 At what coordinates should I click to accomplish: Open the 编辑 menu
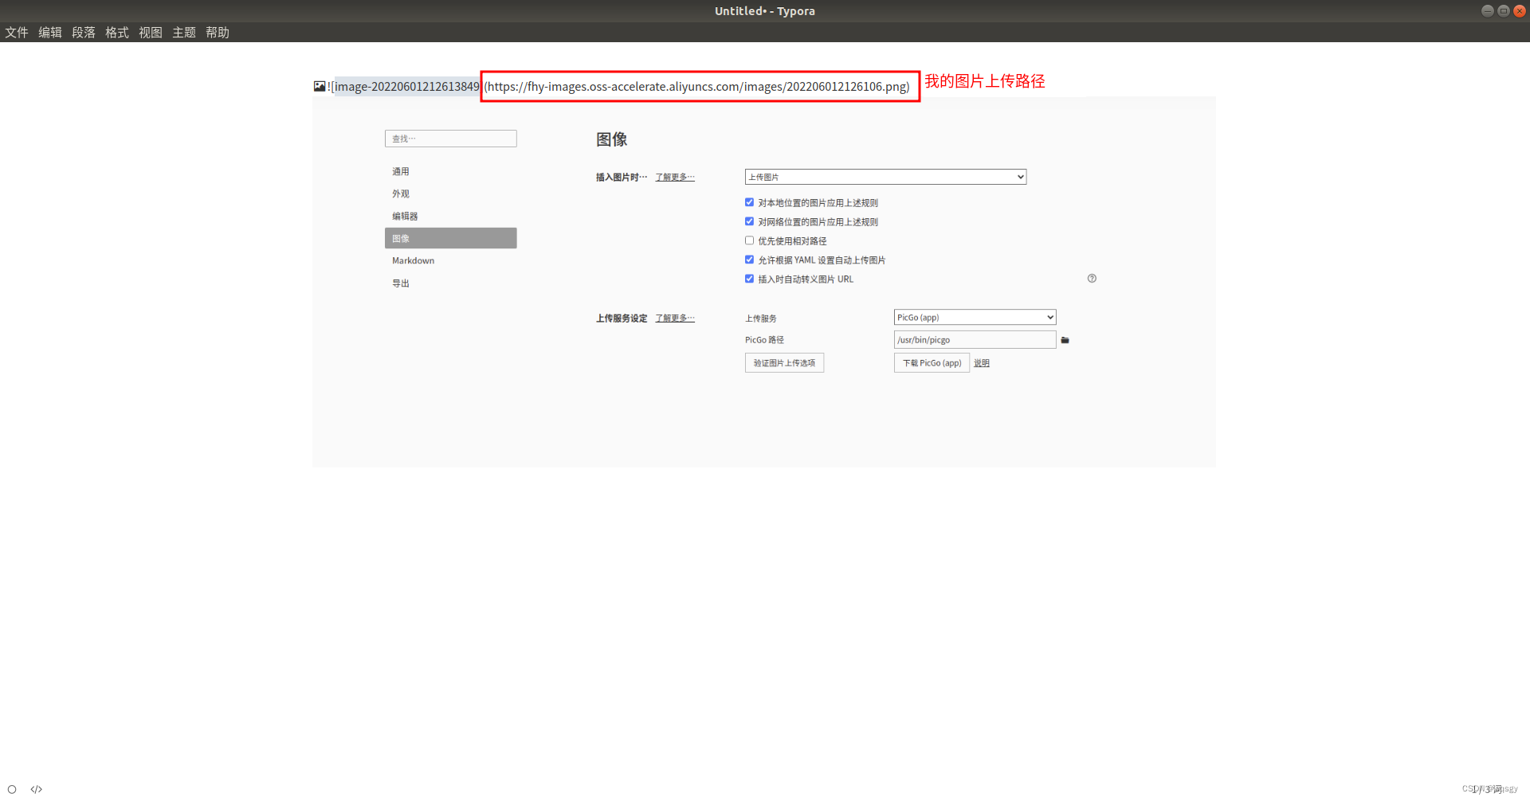coord(49,33)
